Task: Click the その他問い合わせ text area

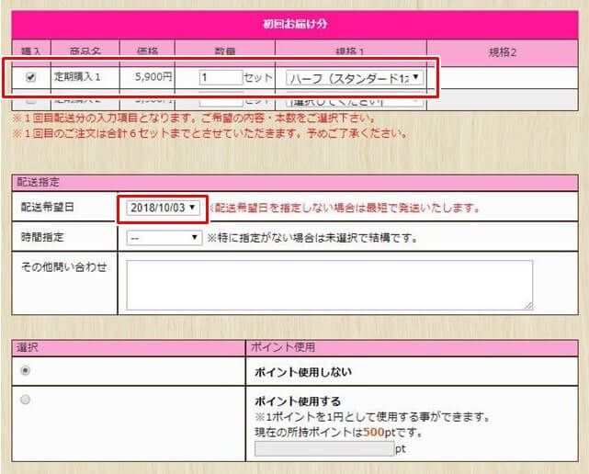Action: point(330,285)
